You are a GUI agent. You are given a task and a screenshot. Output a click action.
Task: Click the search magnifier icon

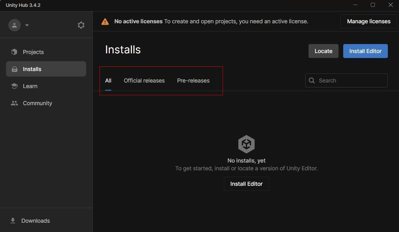point(312,81)
